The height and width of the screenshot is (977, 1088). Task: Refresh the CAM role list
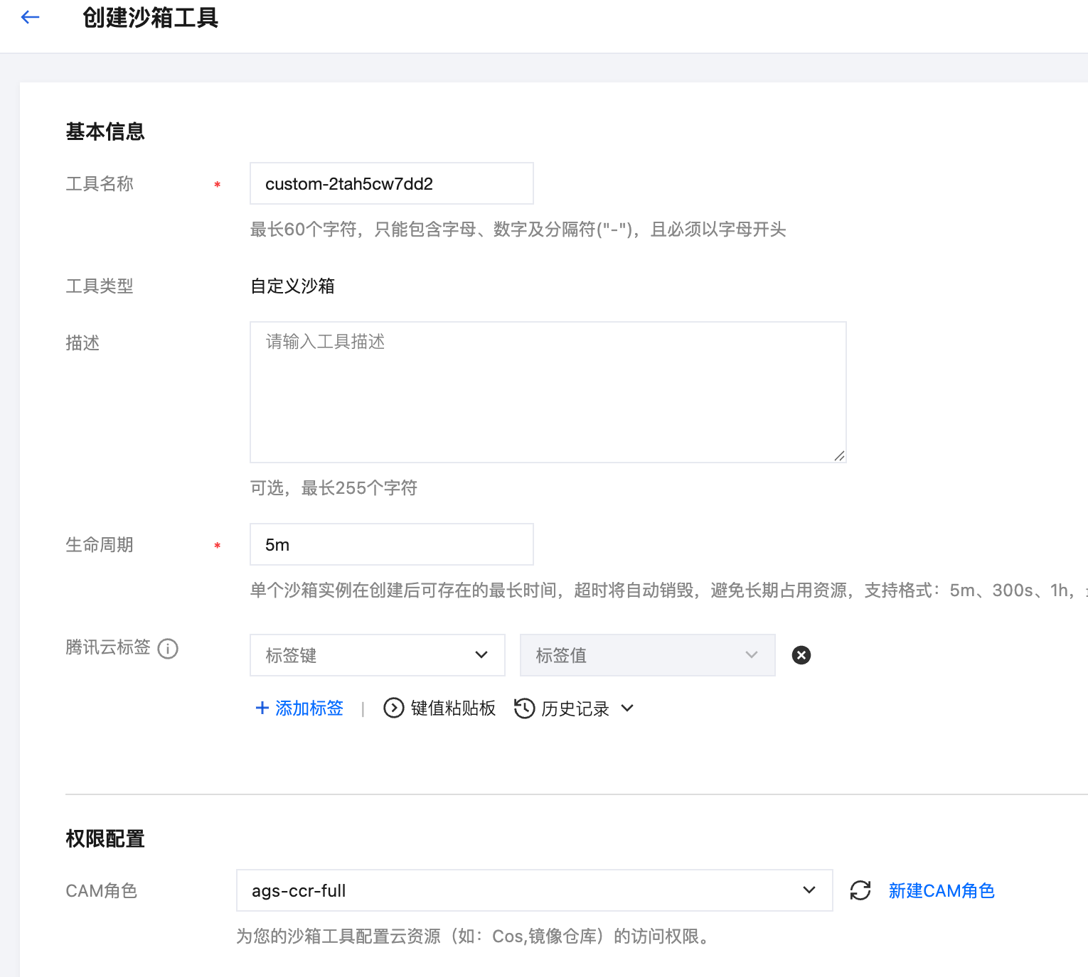[860, 890]
